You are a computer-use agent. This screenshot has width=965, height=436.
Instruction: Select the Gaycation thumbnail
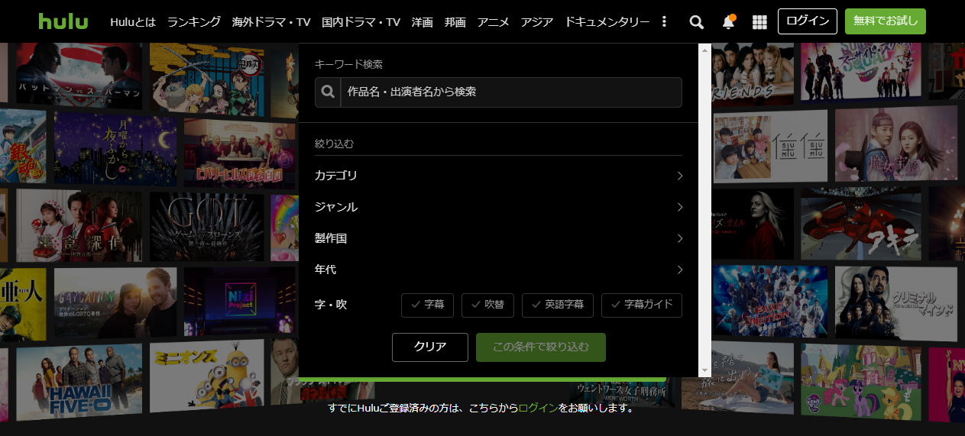115,302
